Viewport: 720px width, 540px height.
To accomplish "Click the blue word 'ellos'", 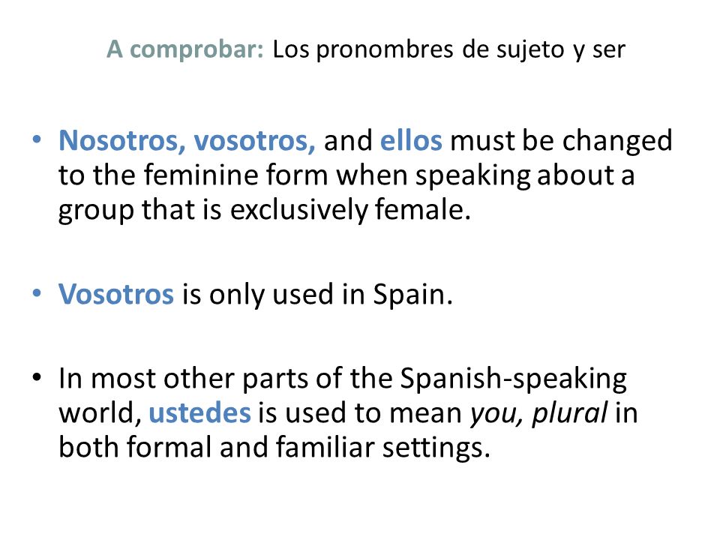I will 411,140.
